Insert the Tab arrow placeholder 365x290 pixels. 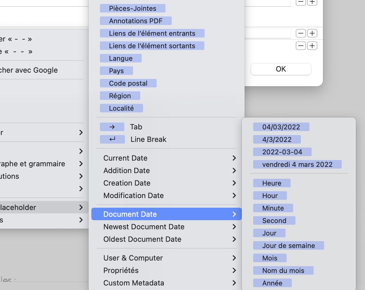click(x=112, y=127)
